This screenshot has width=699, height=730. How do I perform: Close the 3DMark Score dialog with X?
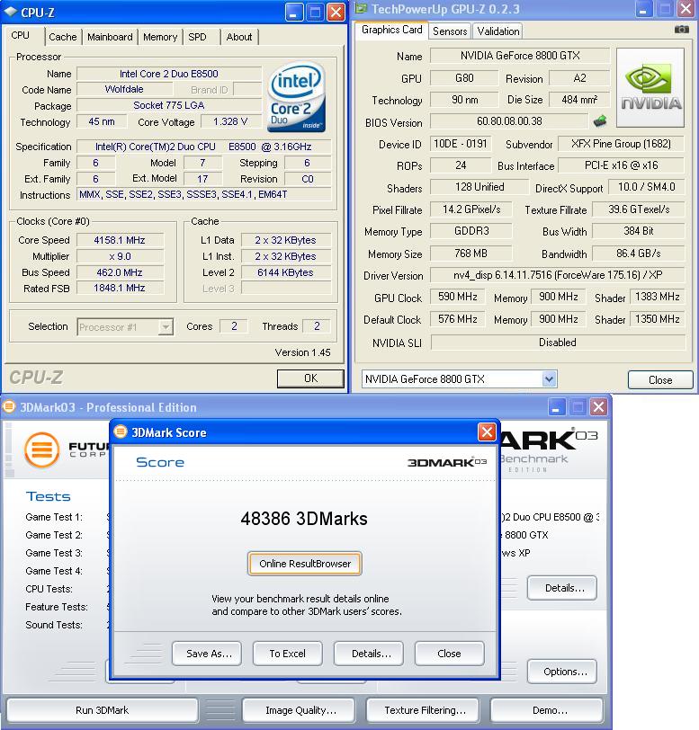tap(487, 432)
